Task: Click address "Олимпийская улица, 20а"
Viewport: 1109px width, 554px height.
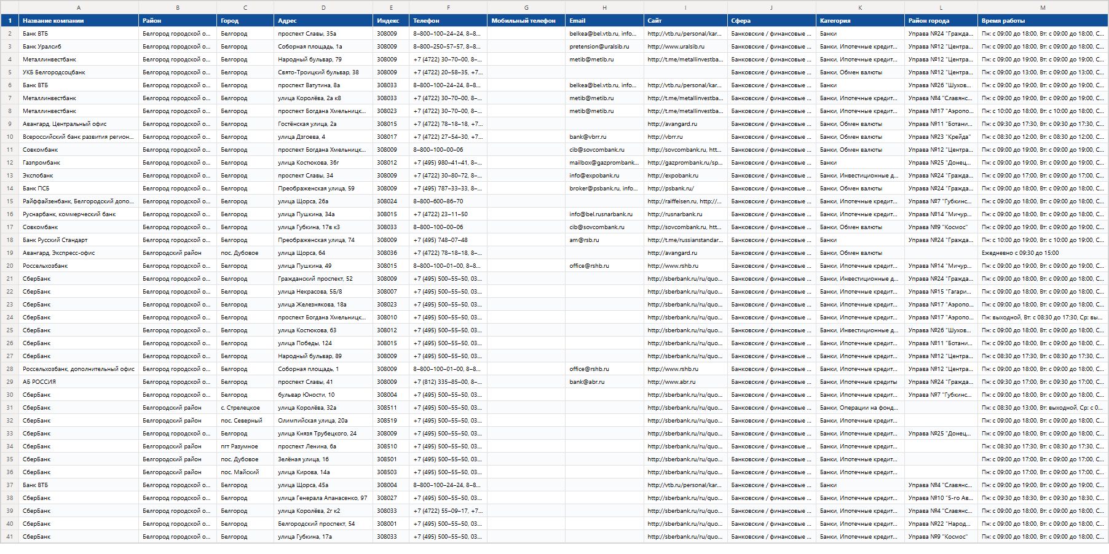Action: point(323,421)
